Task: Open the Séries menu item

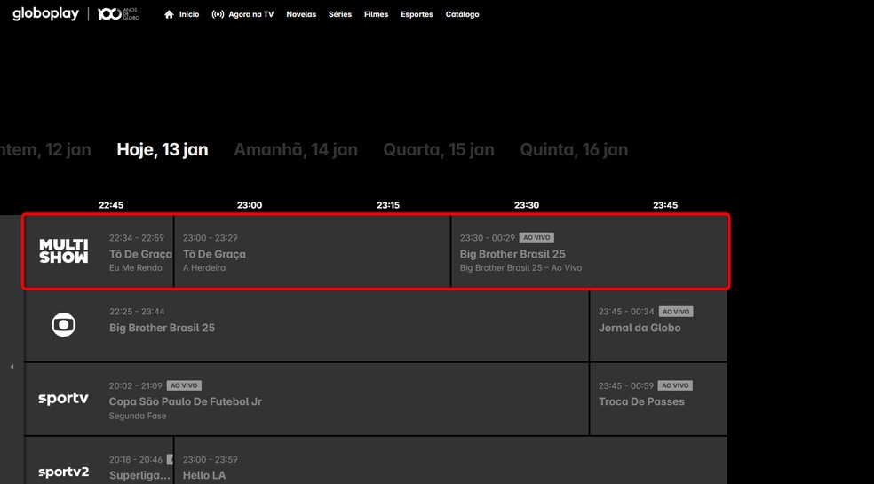Action: pyautogui.click(x=340, y=14)
